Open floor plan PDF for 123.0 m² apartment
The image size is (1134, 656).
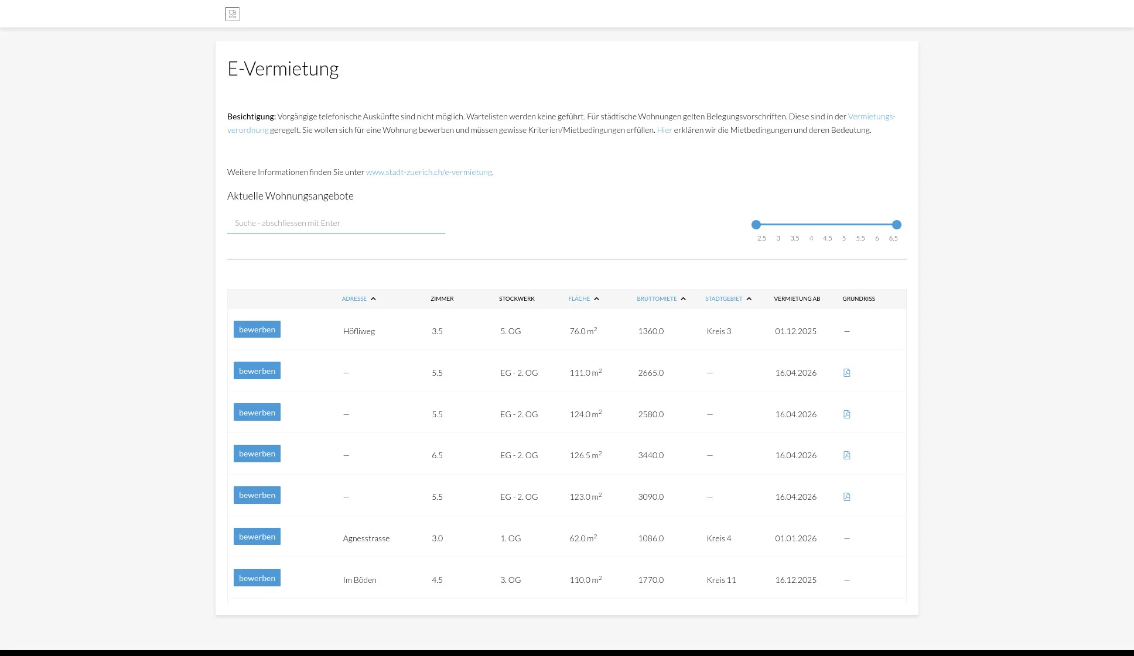tap(846, 497)
